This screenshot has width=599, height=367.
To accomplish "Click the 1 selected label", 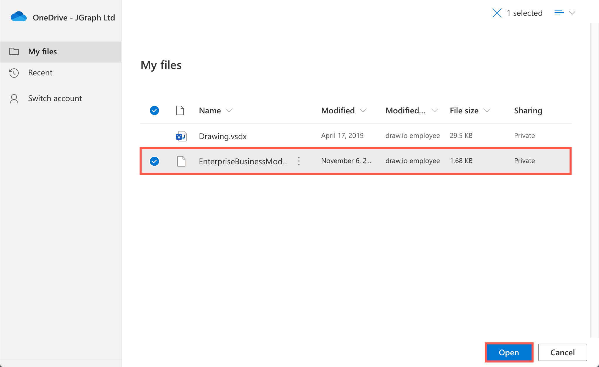I will coord(525,13).
